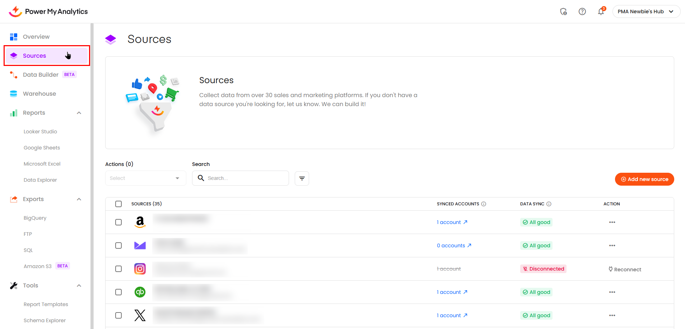Click the notification bell icon
685x329 pixels.
[x=601, y=12]
